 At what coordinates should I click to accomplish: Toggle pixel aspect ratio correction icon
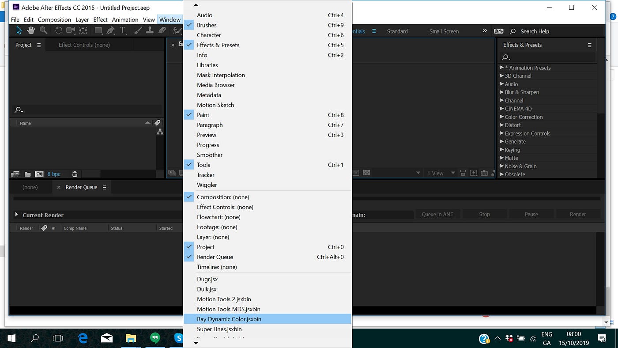(463, 173)
